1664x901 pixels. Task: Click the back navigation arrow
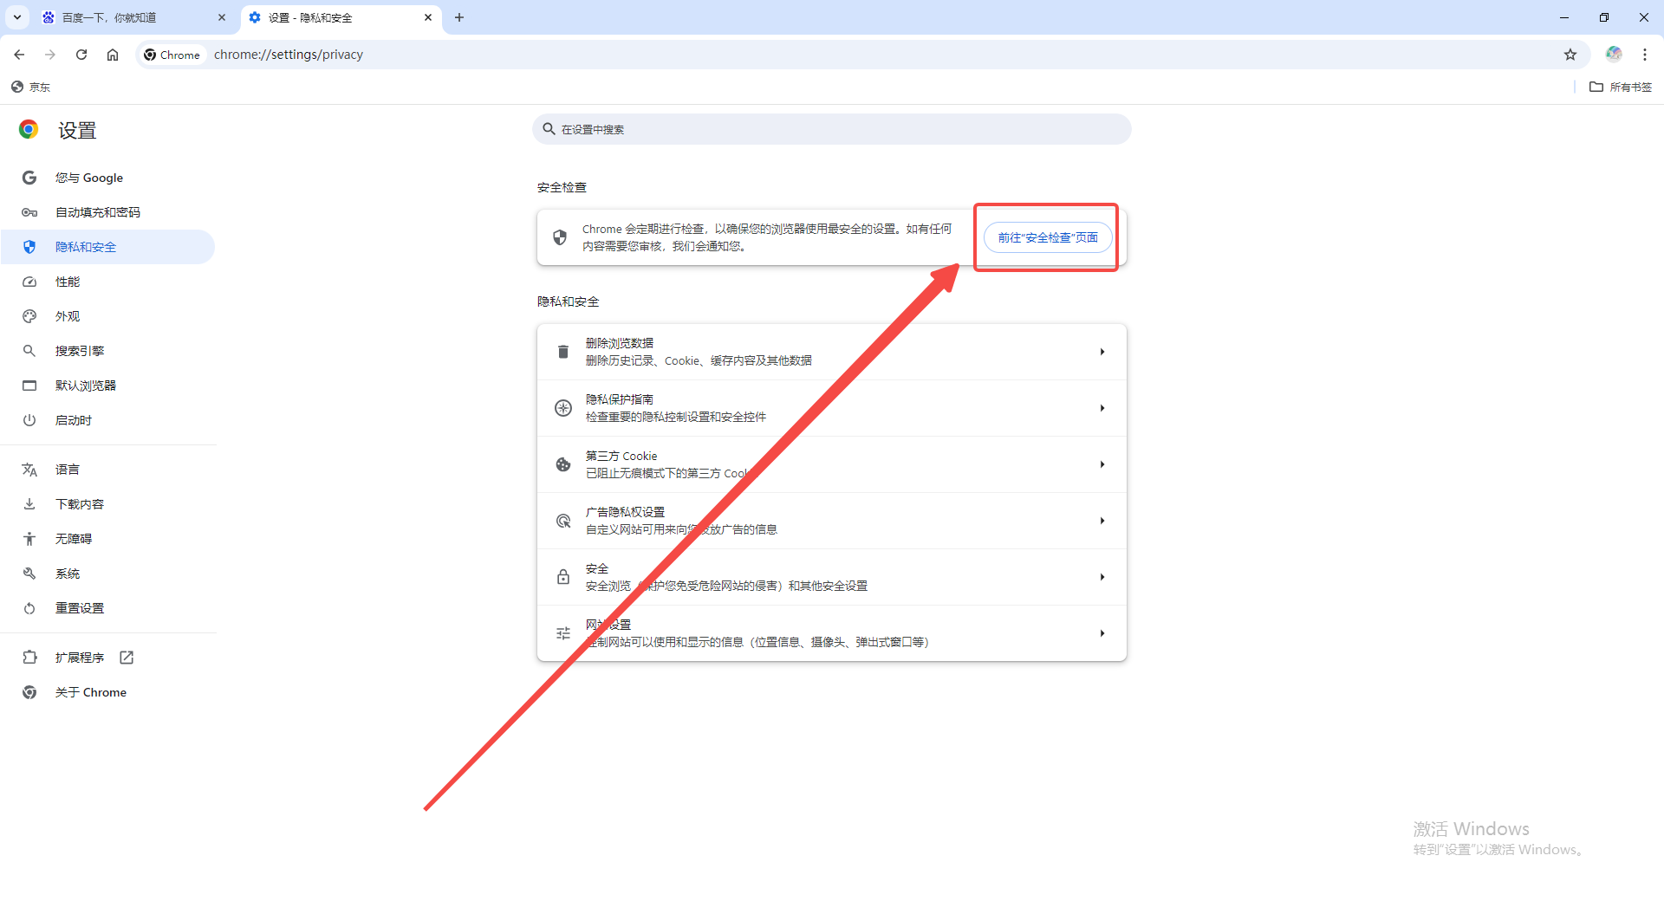(x=19, y=55)
